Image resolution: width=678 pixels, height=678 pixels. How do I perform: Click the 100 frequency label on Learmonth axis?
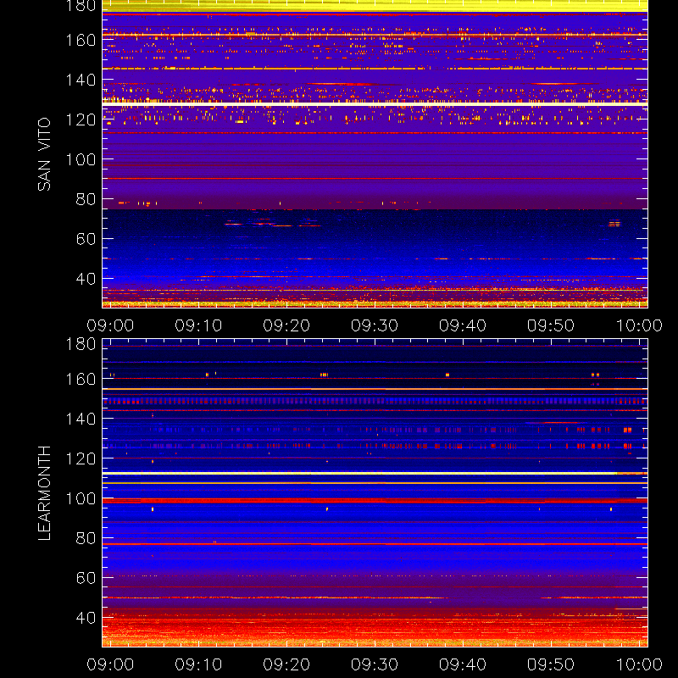point(81,498)
